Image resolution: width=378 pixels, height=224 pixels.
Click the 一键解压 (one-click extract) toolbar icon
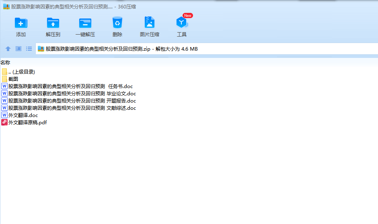pyautogui.click(x=85, y=23)
